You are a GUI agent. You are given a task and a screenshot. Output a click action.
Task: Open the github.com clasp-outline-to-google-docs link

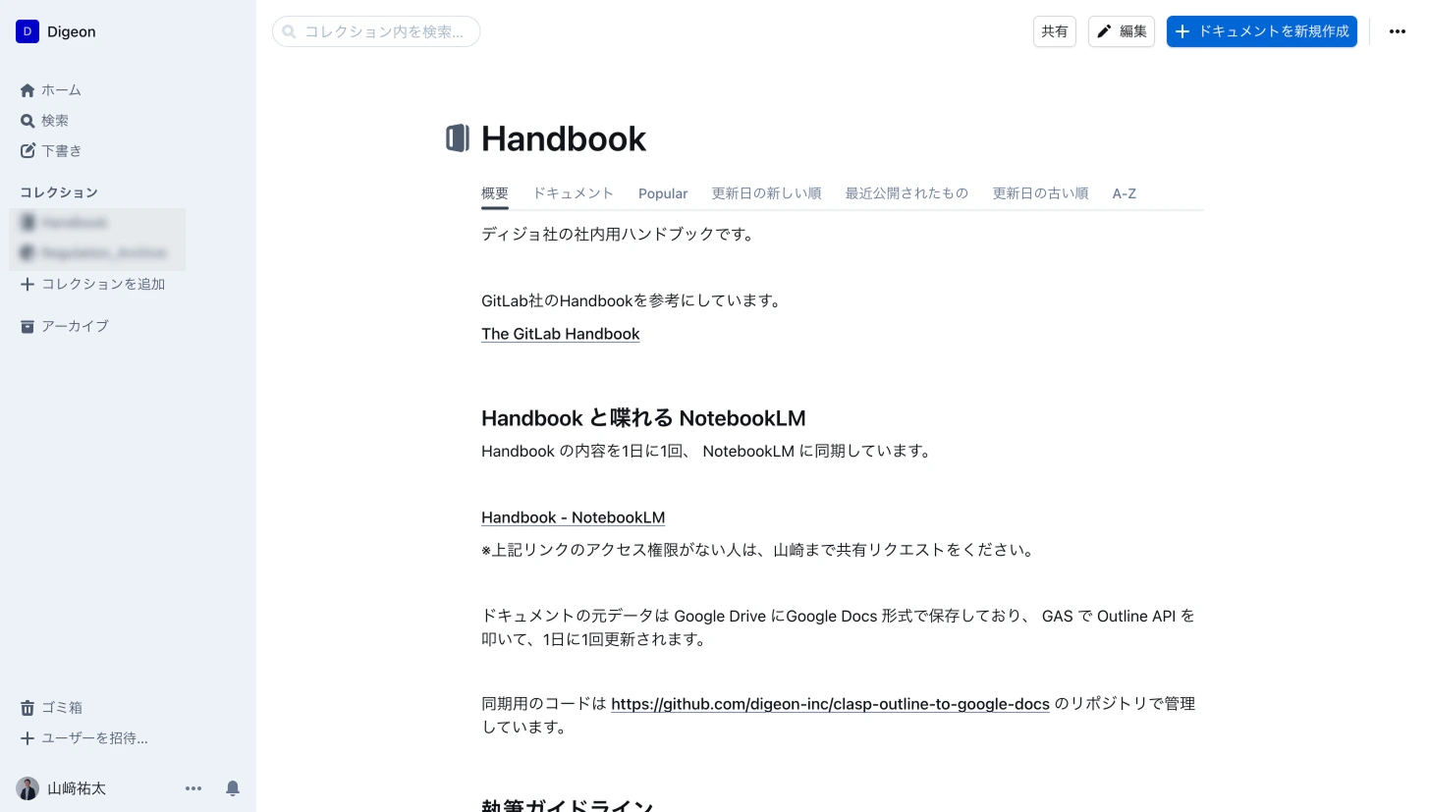click(x=831, y=704)
